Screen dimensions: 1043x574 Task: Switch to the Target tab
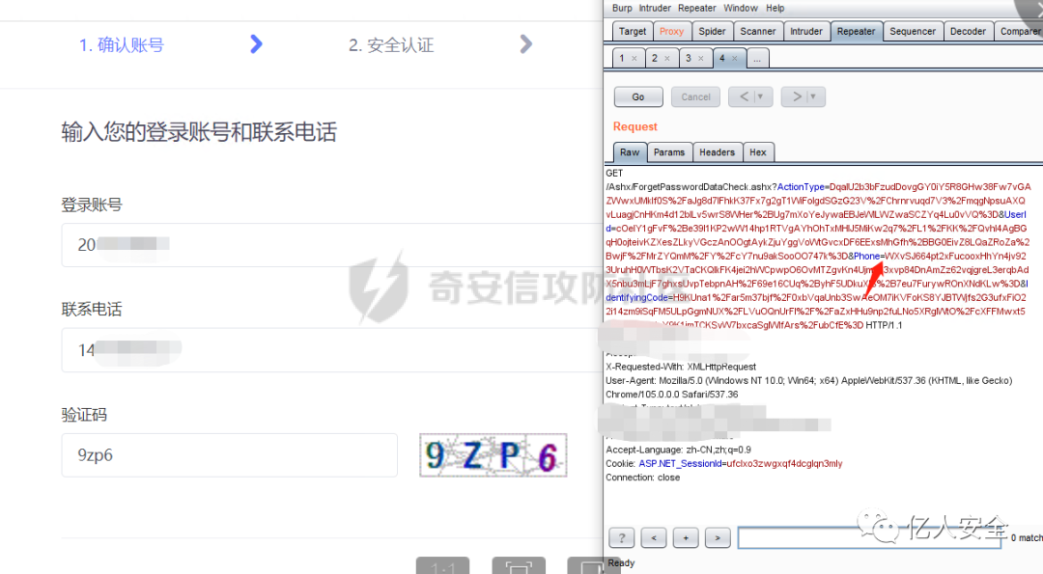632,31
